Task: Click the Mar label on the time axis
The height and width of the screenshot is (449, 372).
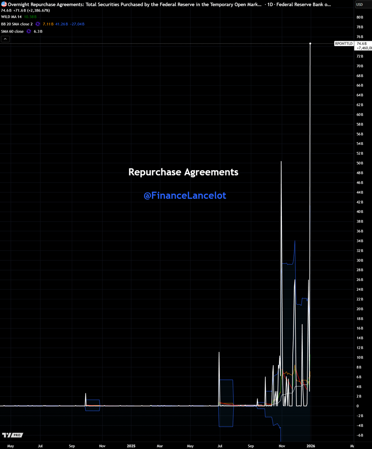Action: (x=160, y=446)
